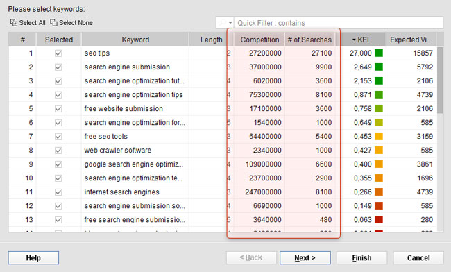
Task: Uncheck the checkbox for 'seo tips'
Action: pyautogui.click(x=58, y=53)
